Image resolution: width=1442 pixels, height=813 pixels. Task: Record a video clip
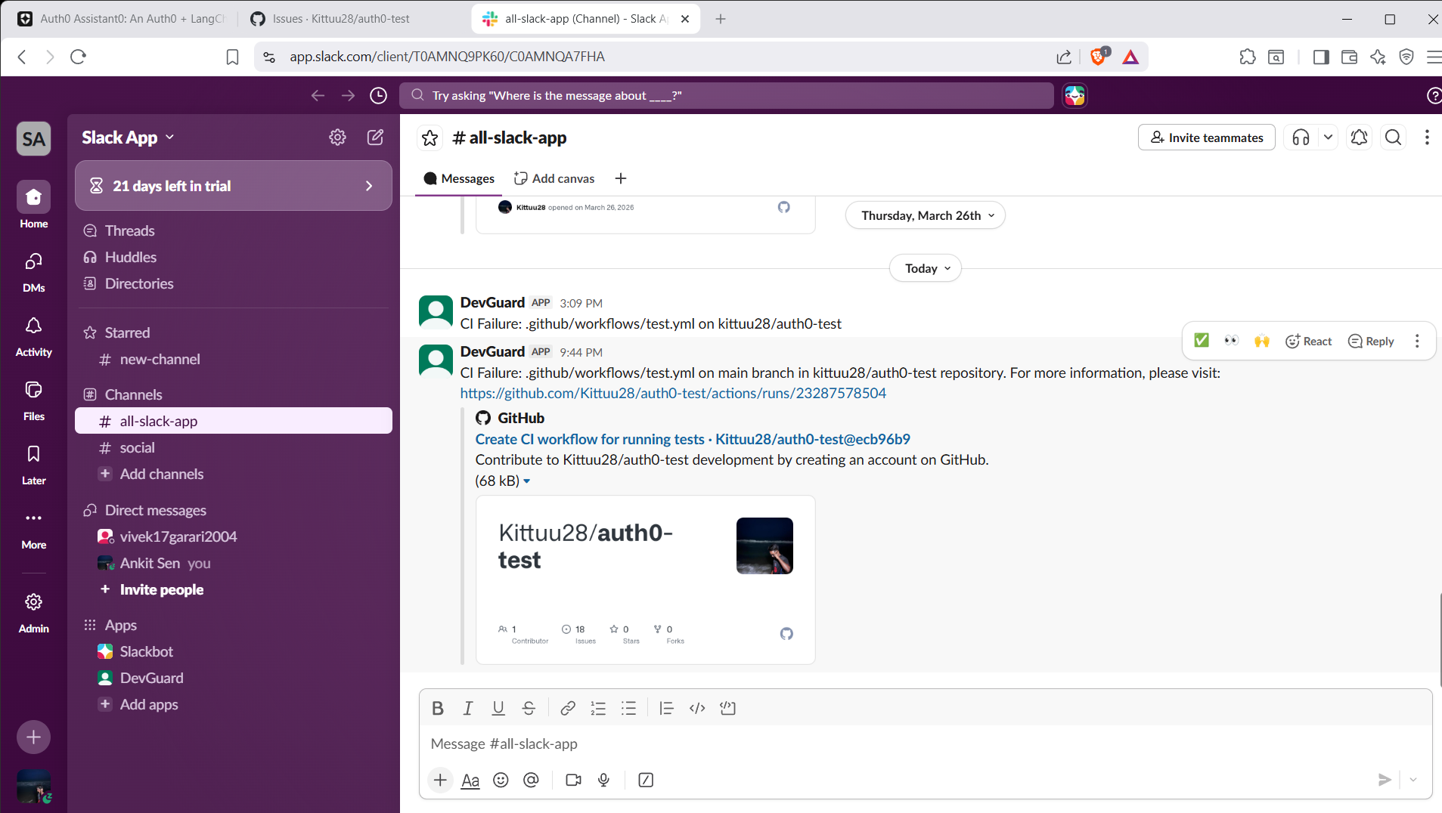coord(573,780)
